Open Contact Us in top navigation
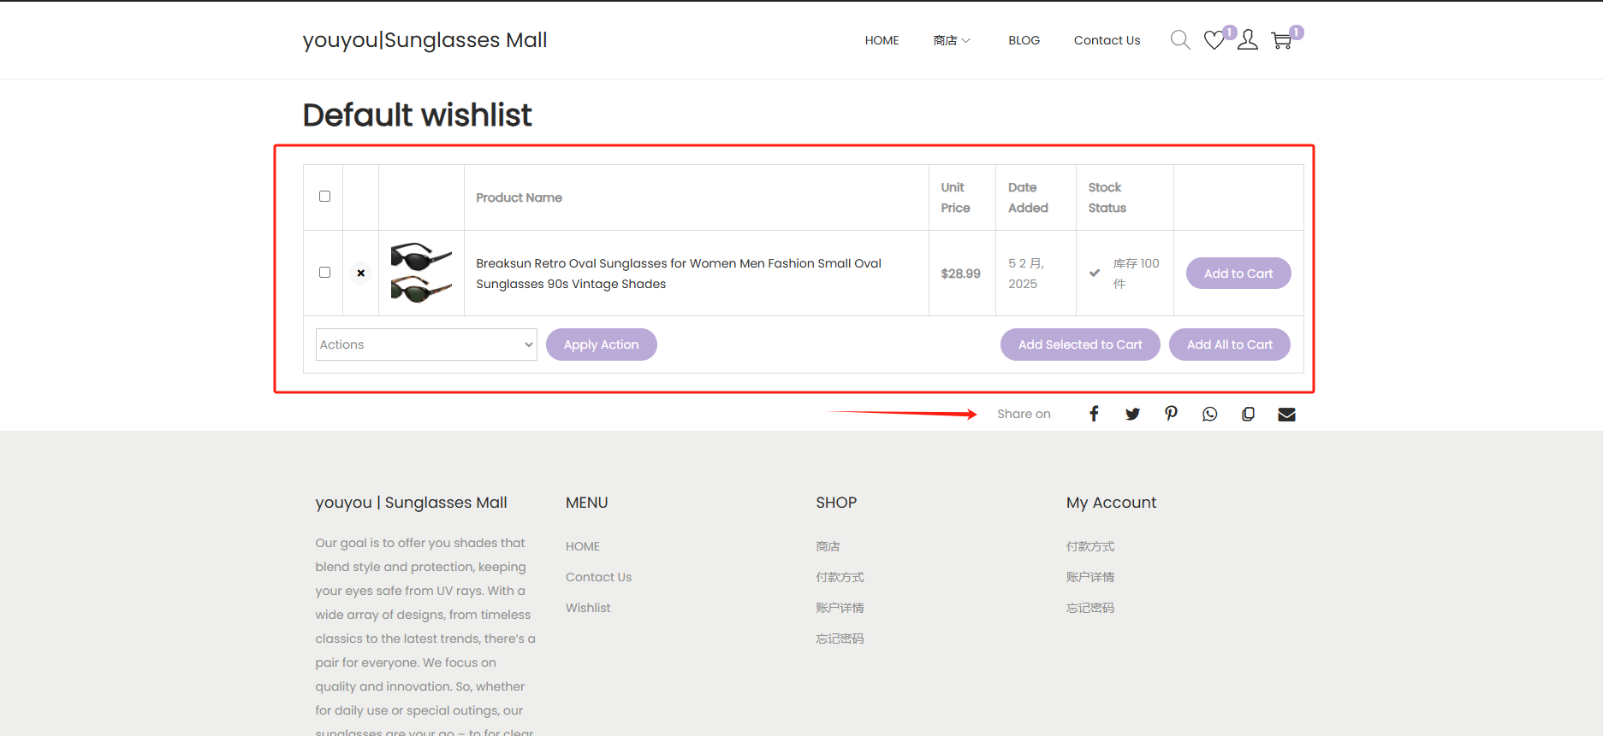The width and height of the screenshot is (1603, 736). 1107,40
